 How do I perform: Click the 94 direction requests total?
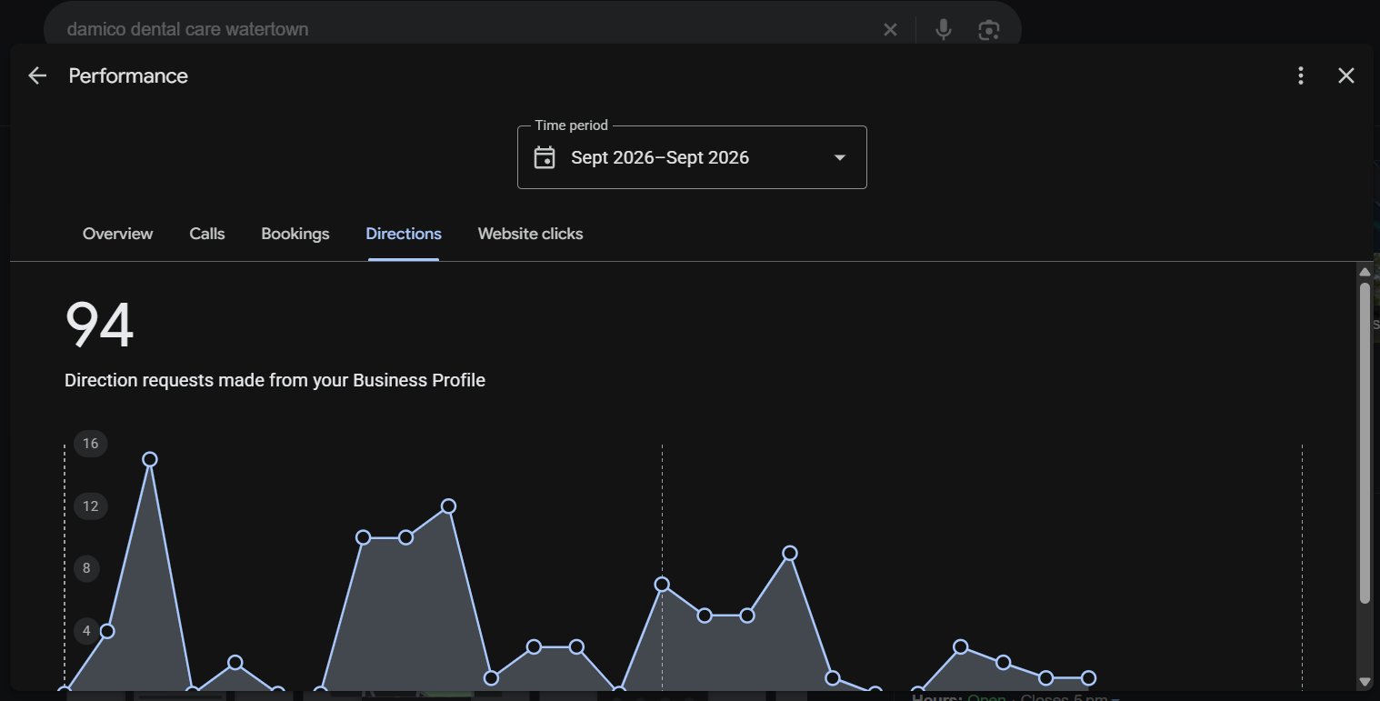(x=100, y=325)
